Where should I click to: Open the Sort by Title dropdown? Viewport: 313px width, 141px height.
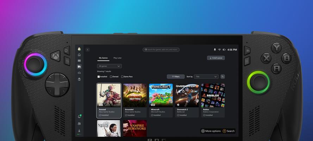point(206,76)
